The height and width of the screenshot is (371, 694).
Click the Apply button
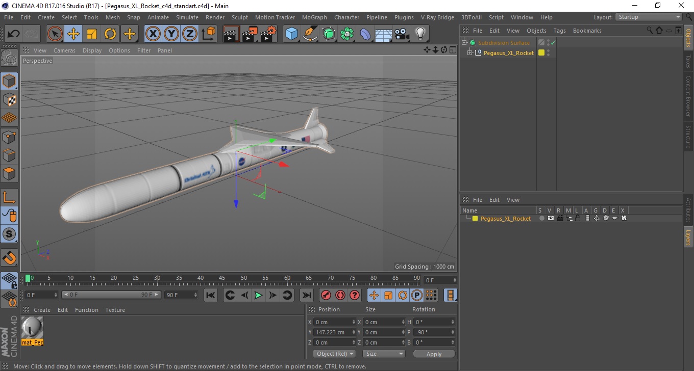pos(434,354)
